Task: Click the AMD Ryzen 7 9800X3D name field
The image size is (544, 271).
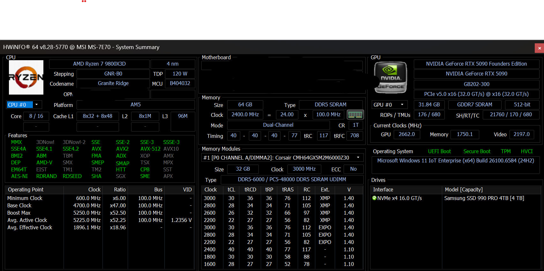Action: (99, 64)
